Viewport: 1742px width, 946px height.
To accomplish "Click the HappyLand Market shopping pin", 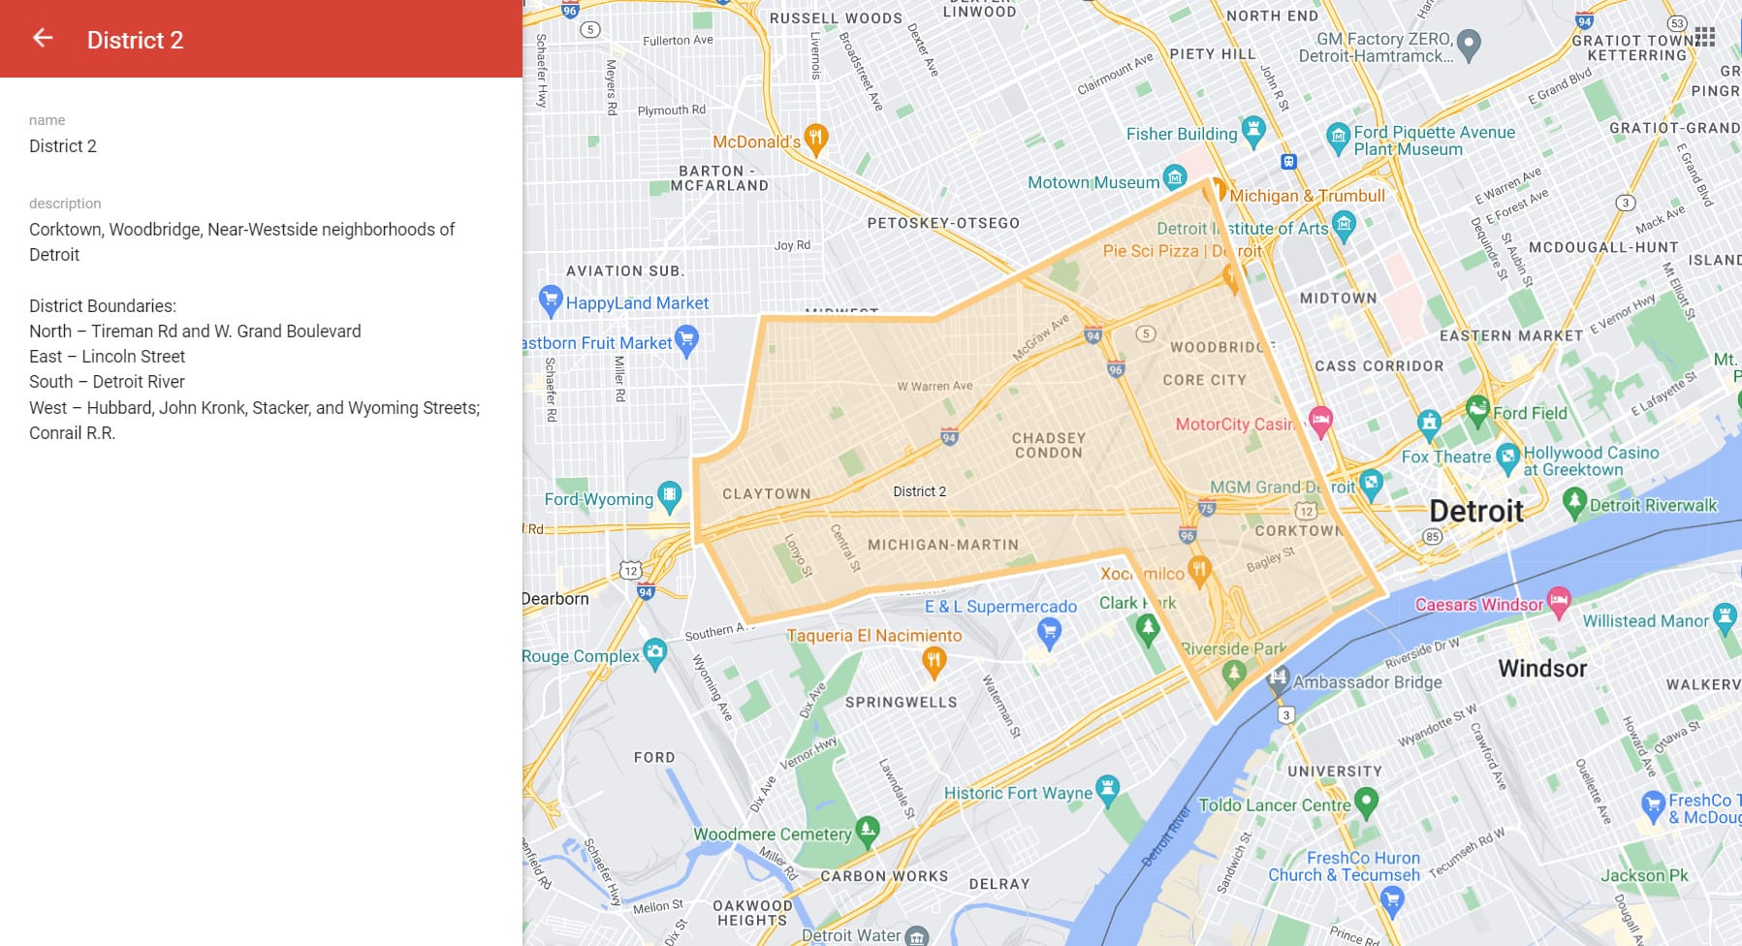I will pyautogui.click(x=551, y=299).
